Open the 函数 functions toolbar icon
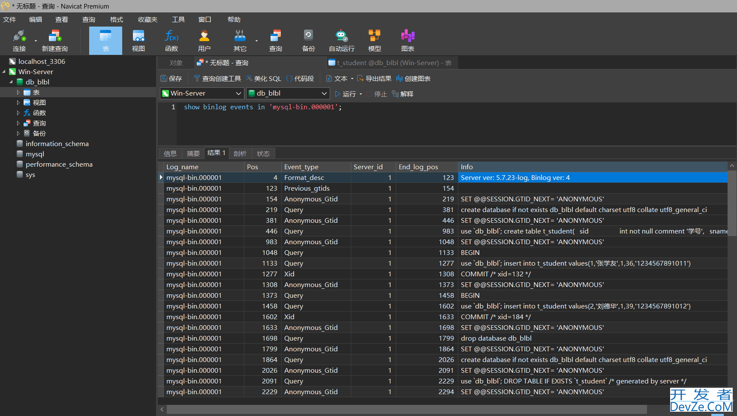This screenshot has height=416, width=737. tap(171, 41)
